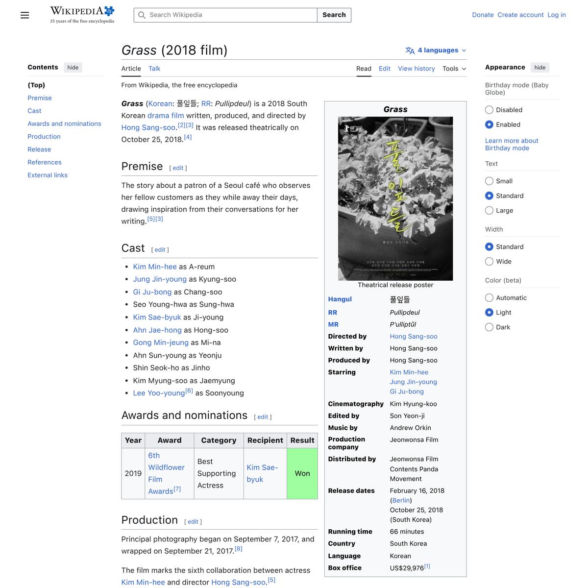
Task: Select Wide width option
Action: [x=489, y=262]
